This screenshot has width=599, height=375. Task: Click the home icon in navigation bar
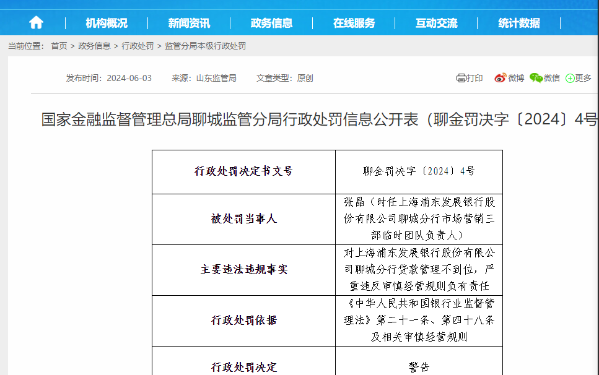pos(36,23)
